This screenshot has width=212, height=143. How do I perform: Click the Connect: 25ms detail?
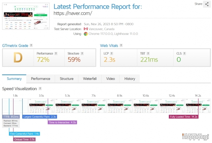[10, 123]
